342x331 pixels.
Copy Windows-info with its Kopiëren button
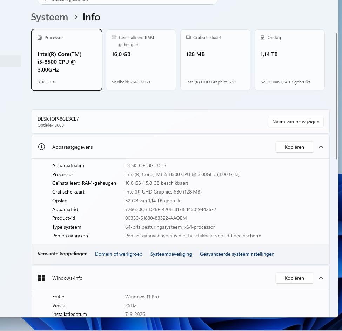[294, 278]
